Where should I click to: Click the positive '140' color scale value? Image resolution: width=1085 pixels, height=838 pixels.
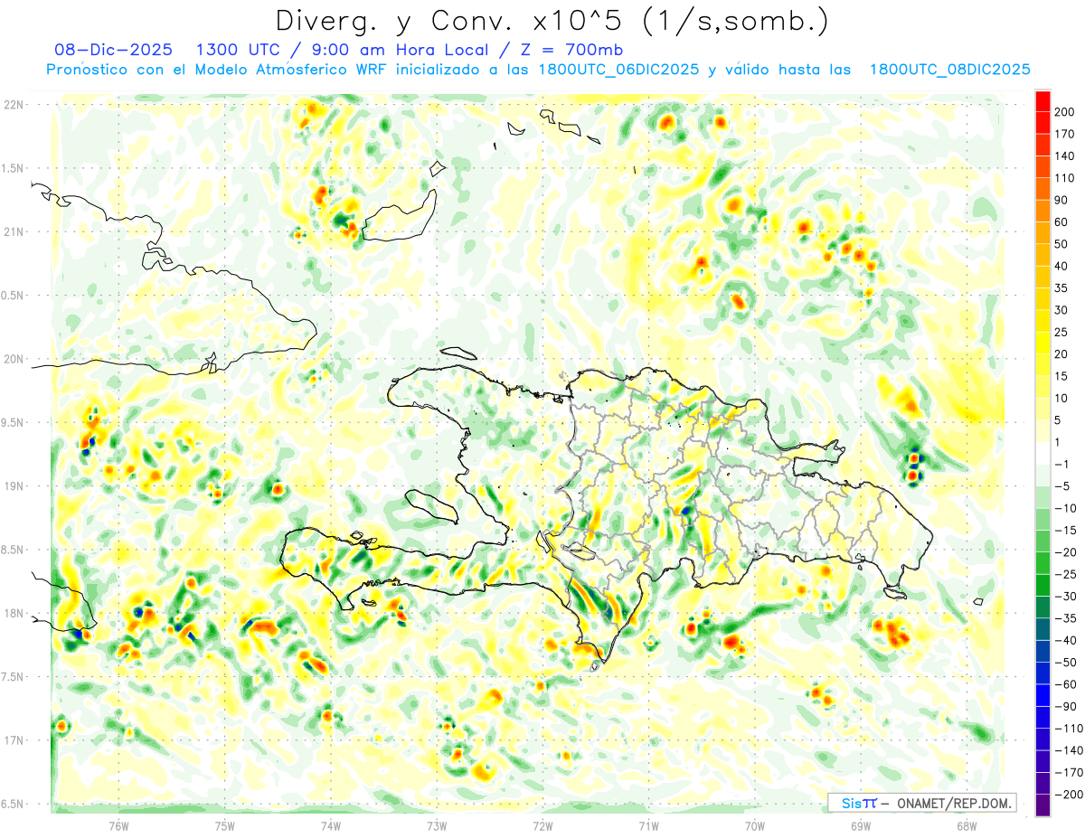click(x=1066, y=155)
